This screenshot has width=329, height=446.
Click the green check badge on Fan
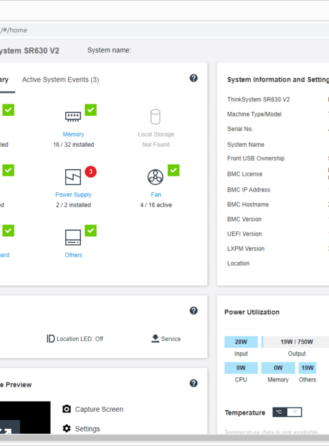click(173, 170)
